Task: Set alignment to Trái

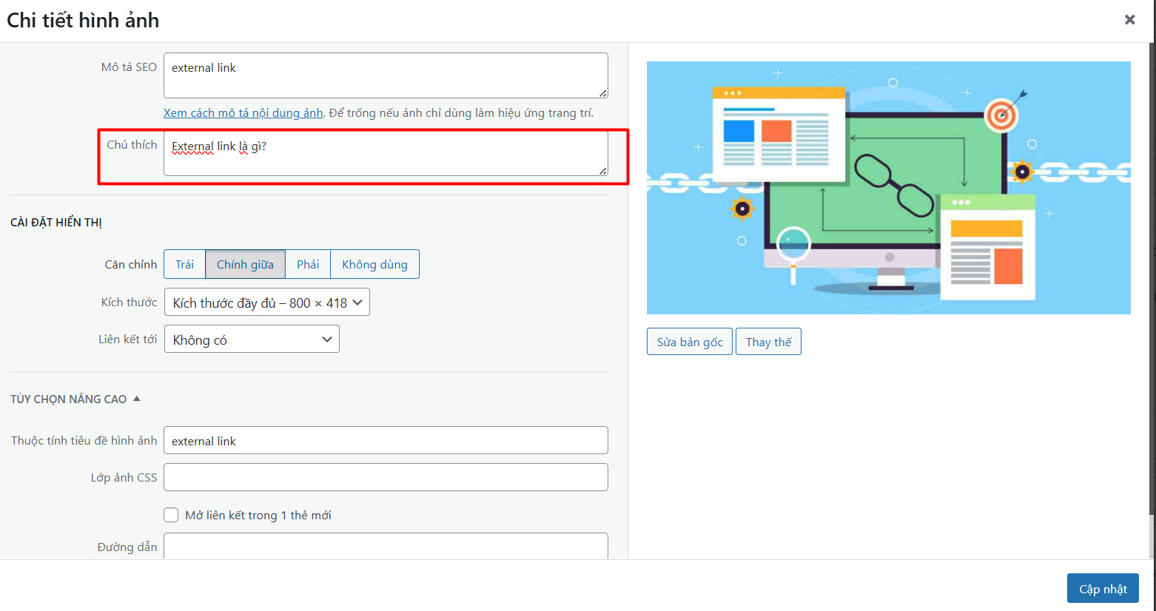Action: coord(184,264)
